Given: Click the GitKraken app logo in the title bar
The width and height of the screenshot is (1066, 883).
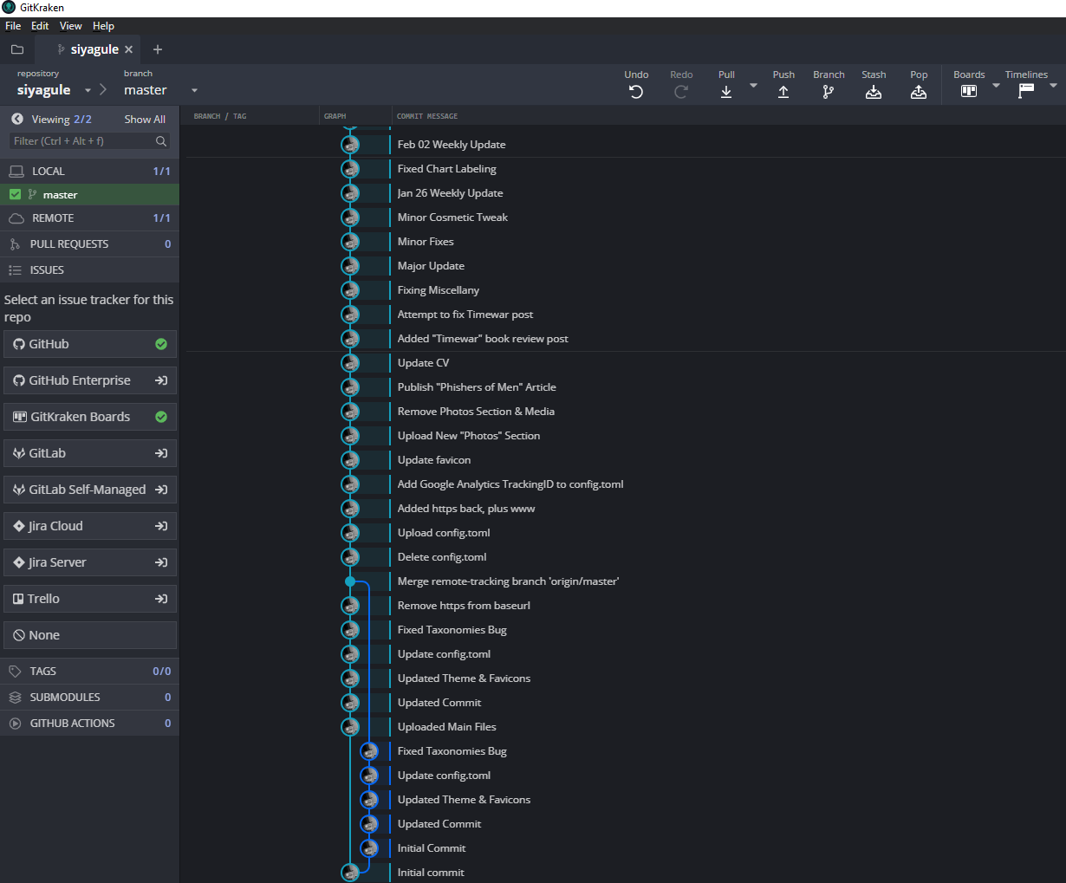Looking at the screenshot, I should point(9,8).
